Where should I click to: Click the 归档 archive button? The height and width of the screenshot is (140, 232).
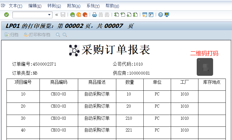pyautogui.click(x=12, y=35)
